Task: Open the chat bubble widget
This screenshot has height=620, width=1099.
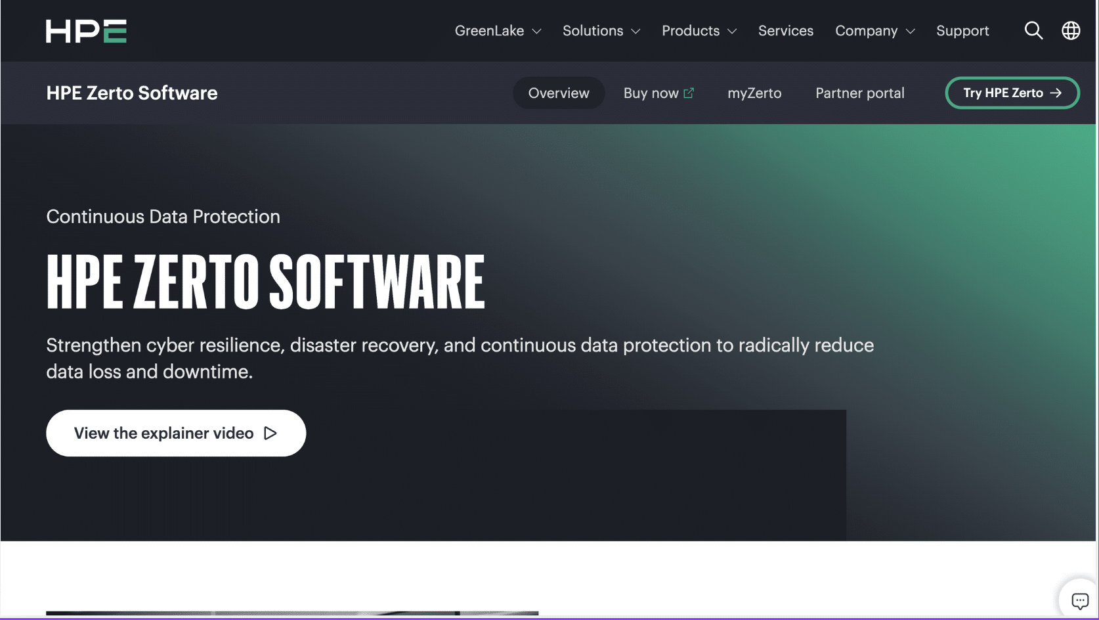Action: [1079, 600]
